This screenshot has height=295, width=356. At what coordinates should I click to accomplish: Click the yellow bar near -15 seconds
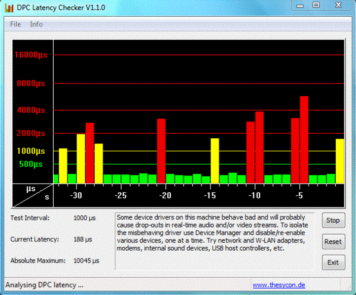coord(215,161)
